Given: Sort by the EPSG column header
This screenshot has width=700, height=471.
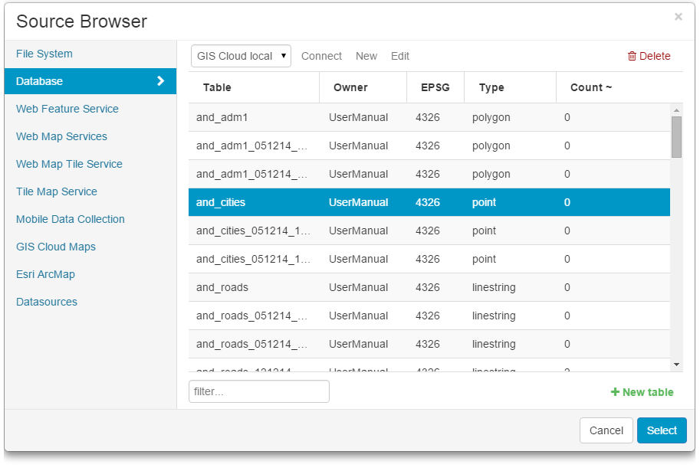Looking at the screenshot, I should (x=435, y=87).
